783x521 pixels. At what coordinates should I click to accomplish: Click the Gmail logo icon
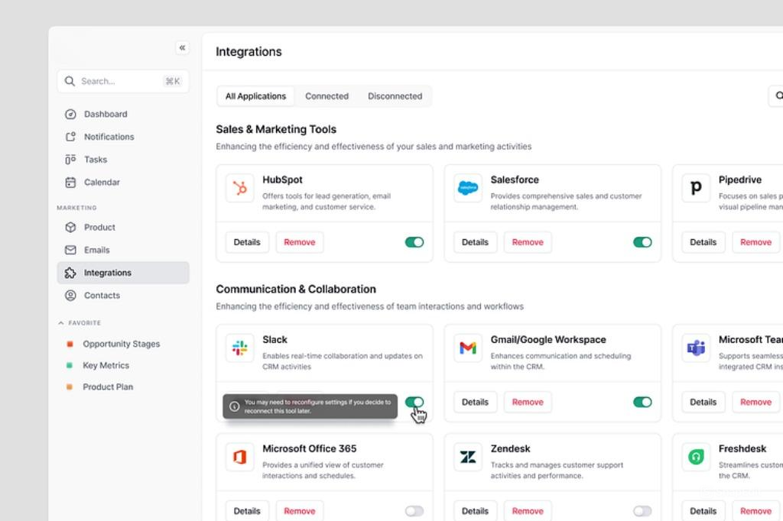[x=467, y=348]
